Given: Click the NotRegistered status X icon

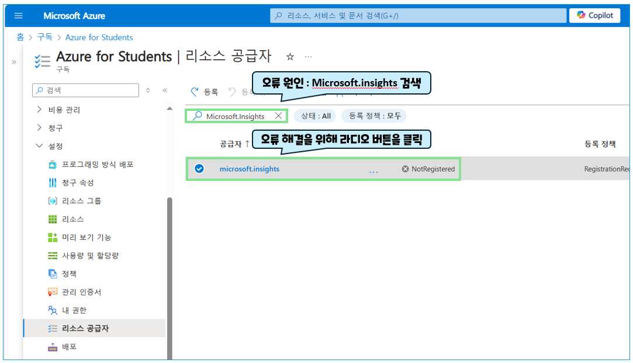Looking at the screenshot, I should tap(405, 169).
